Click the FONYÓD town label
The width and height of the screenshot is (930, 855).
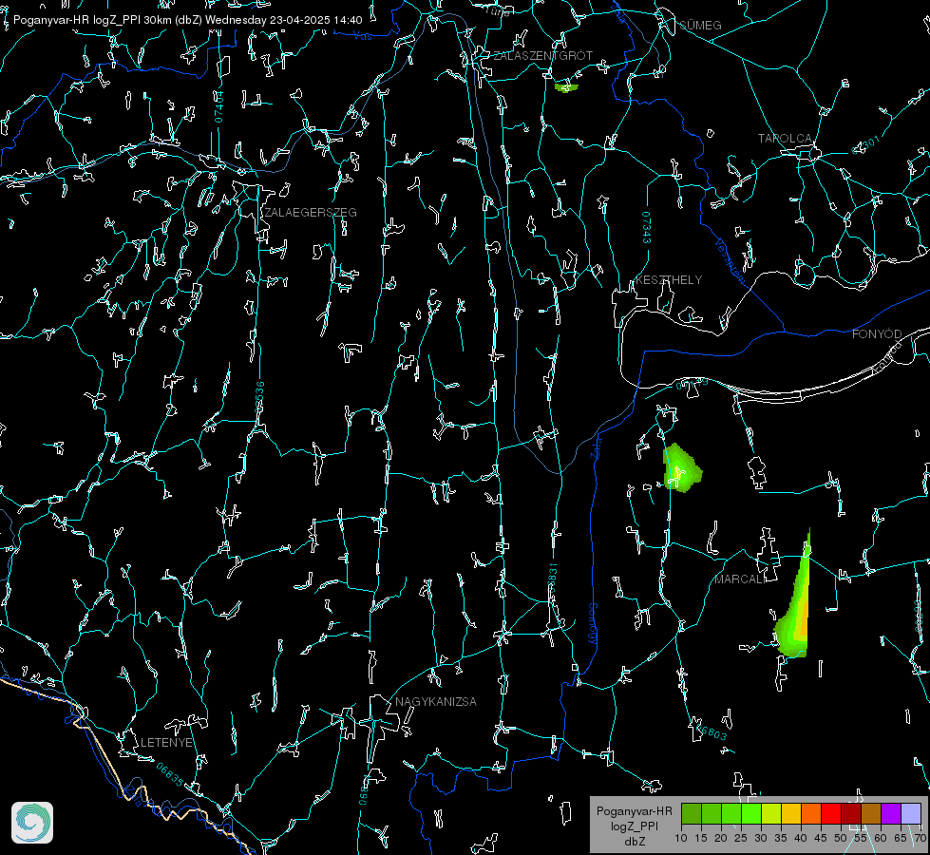(877, 334)
